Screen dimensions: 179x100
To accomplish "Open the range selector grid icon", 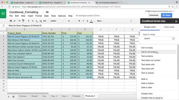I will tap(173, 39).
